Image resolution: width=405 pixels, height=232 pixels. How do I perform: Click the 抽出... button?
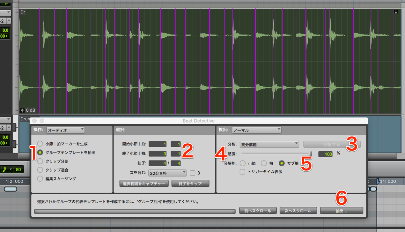click(x=342, y=211)
